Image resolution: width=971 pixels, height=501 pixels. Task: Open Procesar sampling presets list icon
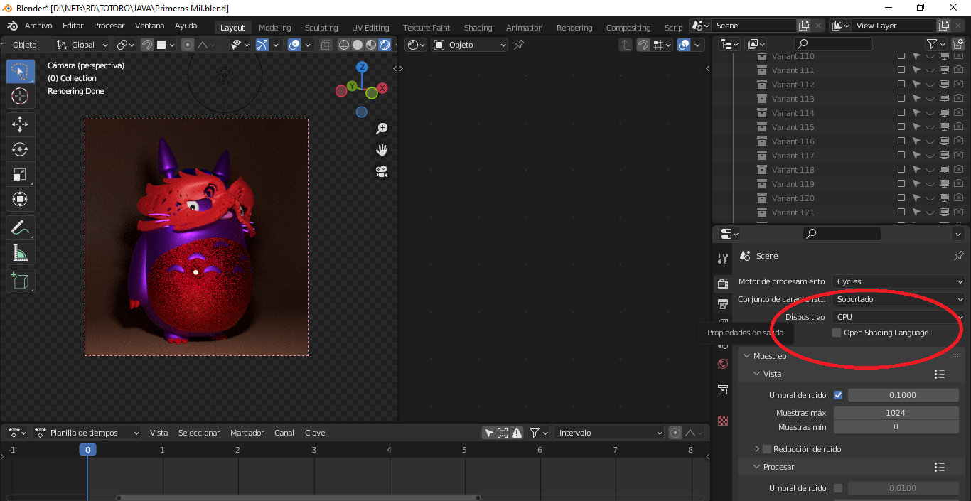pyautogui.click(x=940, y=468)
